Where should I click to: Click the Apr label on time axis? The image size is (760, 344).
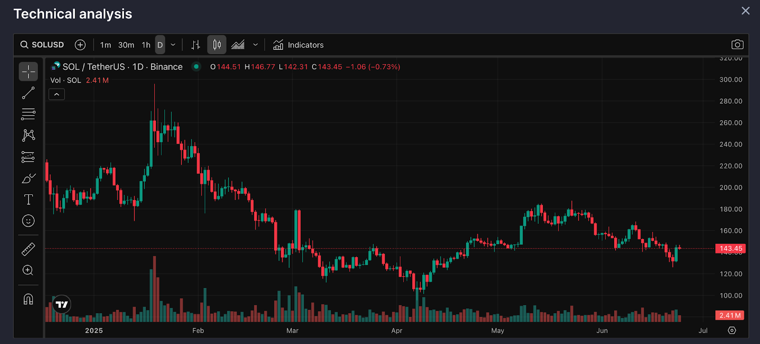point(397,331)
